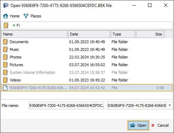Click the Open button
This screenshot has width=174, height=133.
click(x=138, y=125)
